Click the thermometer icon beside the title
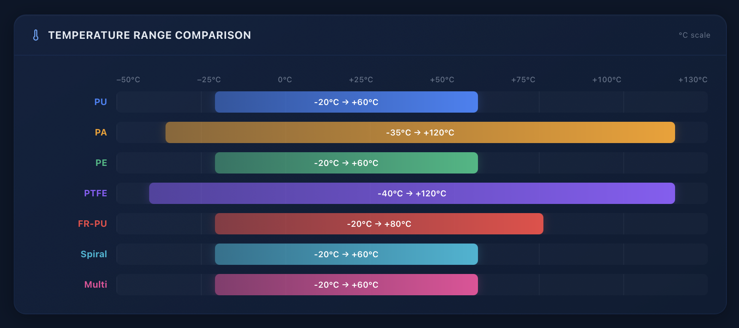 [36, 35]
